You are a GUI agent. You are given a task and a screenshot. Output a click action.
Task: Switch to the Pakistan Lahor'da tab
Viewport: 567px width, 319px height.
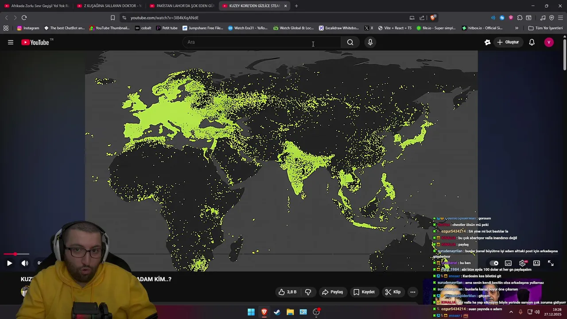(182, 6)
